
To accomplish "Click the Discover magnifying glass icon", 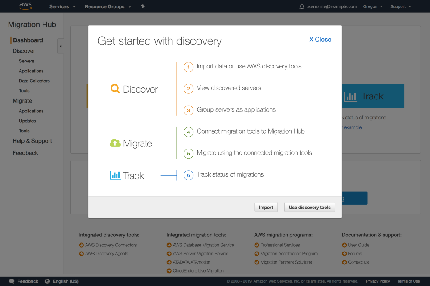I will (x=115, y=89).
